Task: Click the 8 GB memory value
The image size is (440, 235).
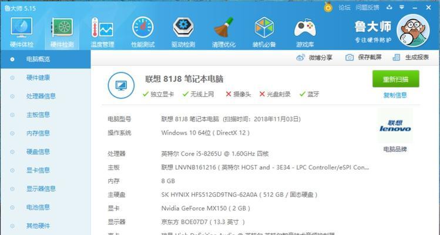Action: (x=168, y=181)
